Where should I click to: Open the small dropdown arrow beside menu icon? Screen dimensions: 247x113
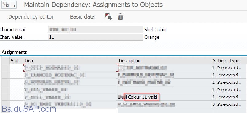[x=14, y=5]
